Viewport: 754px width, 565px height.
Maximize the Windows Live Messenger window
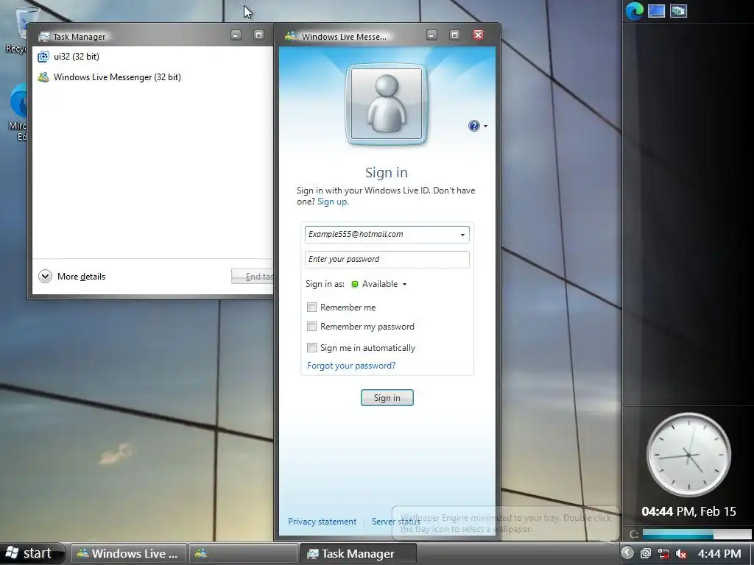tap(454, 35)
